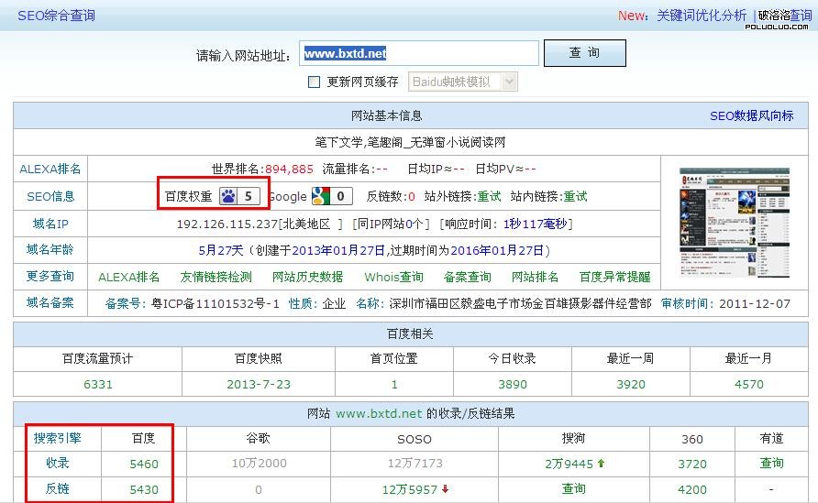Viewport: 818px width, 503px height.
Task: Click domain expiry date 2016年01月27日
Action: (x=497, y=250)
